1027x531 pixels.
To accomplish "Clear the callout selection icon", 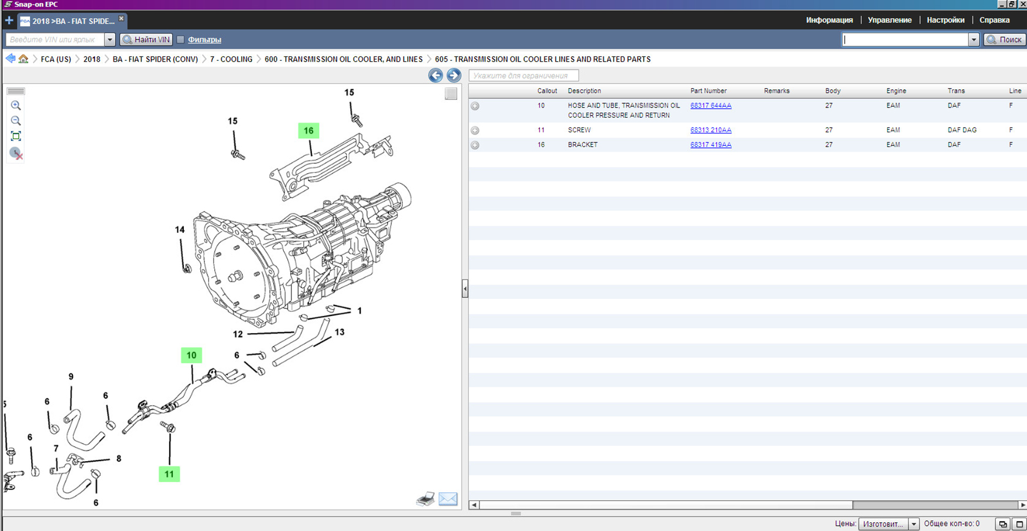I will (x=16, y=153).
